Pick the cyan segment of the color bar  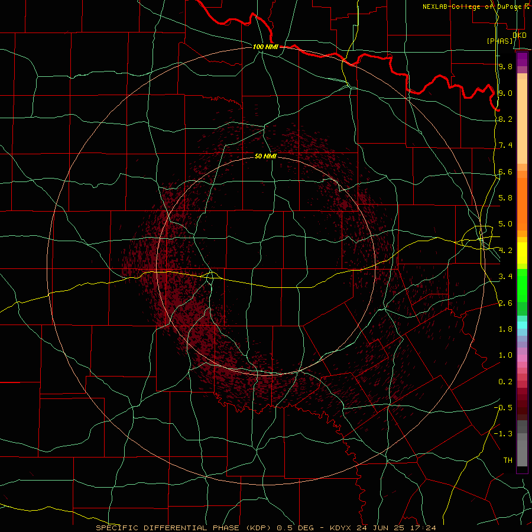522,325
